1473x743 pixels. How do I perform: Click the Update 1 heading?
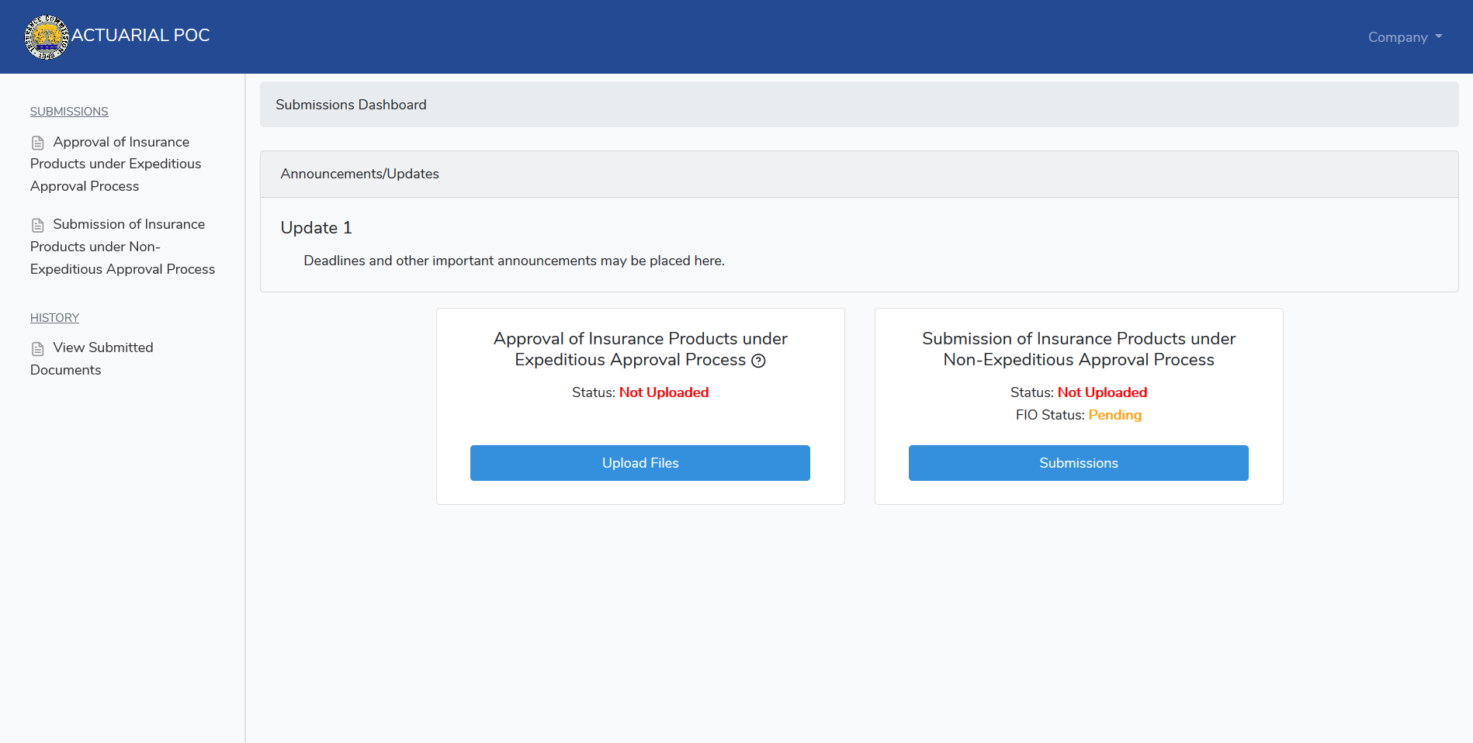tap(316, 228)
